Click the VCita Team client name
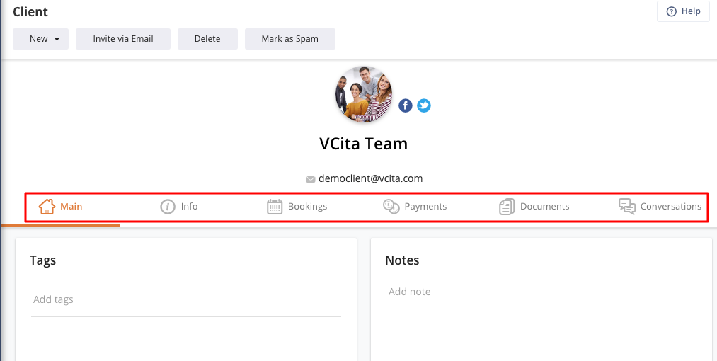The height and width of the screenshot is (361, 717). coord(364,144)
